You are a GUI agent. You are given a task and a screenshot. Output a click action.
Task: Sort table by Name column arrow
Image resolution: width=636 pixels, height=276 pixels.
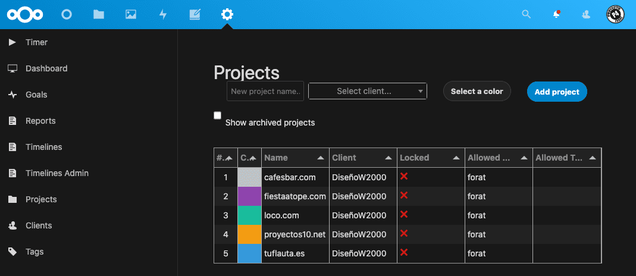(x=321, y=158)
